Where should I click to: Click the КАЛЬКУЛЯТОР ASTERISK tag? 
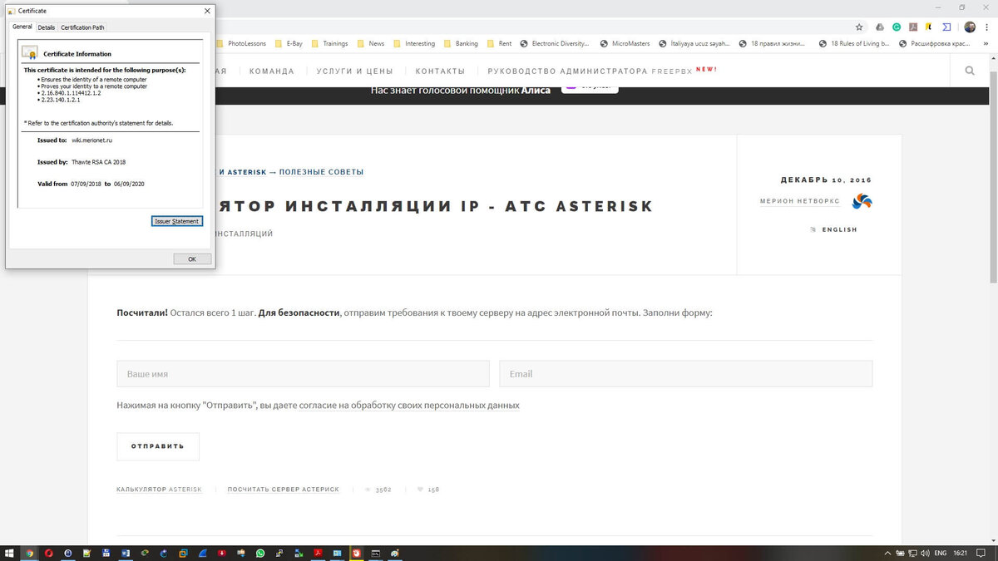coord(159,490)
